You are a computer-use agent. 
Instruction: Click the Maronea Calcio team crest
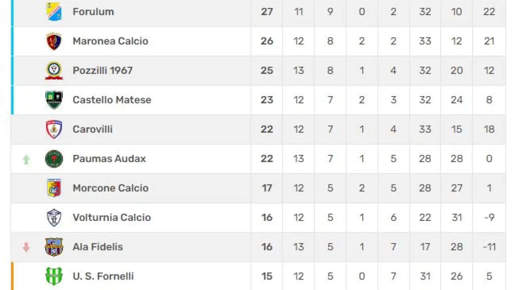coord(54,41)
